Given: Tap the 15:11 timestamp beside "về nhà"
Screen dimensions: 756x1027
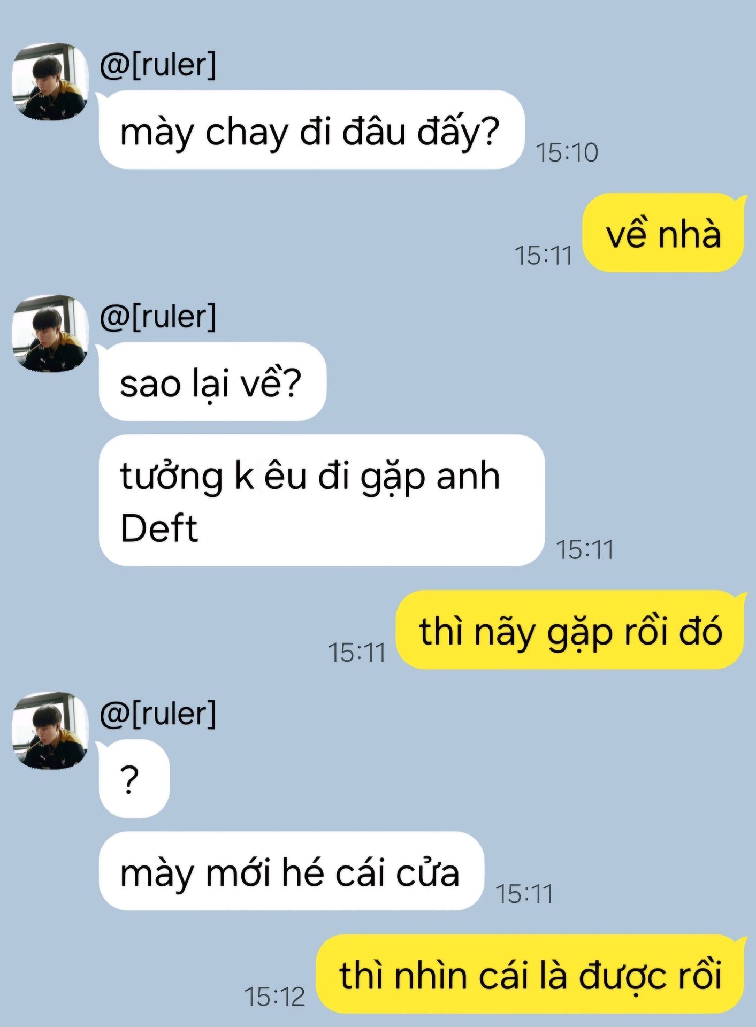Looking at the screenshot, I should [x=543, y=255].
